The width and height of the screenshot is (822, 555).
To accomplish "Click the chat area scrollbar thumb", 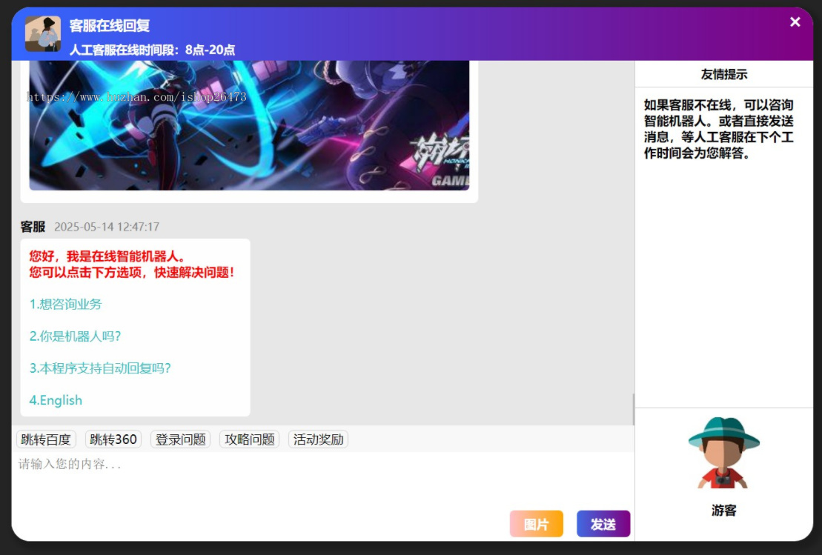I will pos(633,409).
